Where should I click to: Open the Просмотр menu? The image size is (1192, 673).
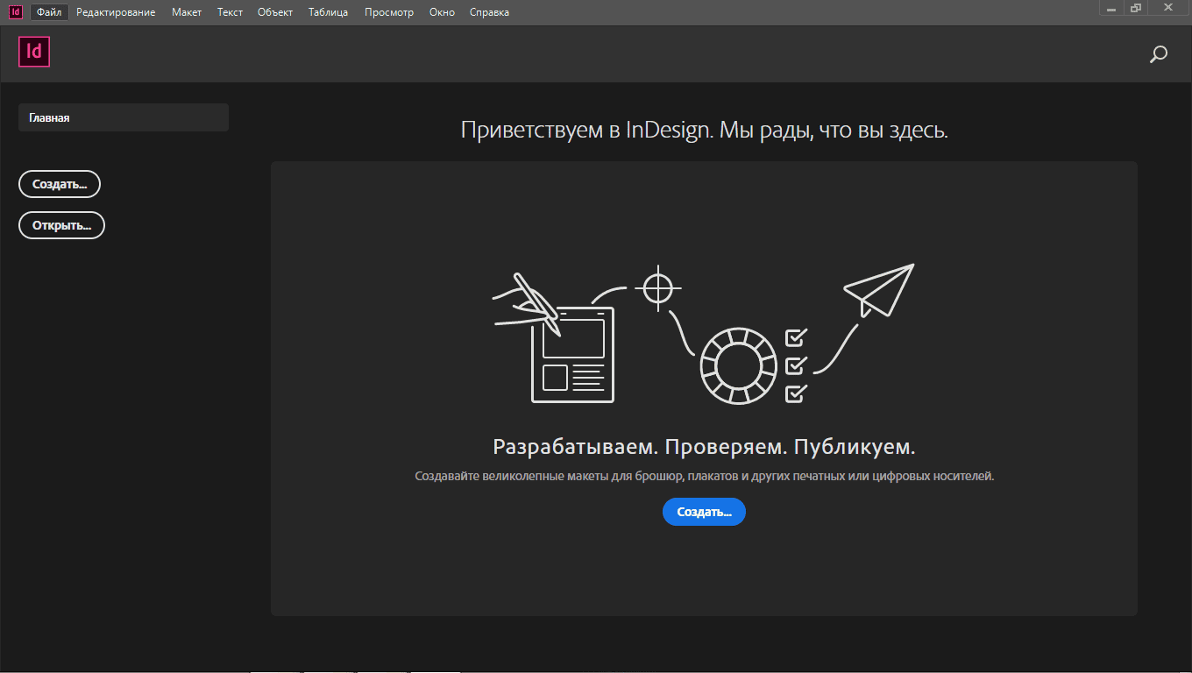[389, 12]
